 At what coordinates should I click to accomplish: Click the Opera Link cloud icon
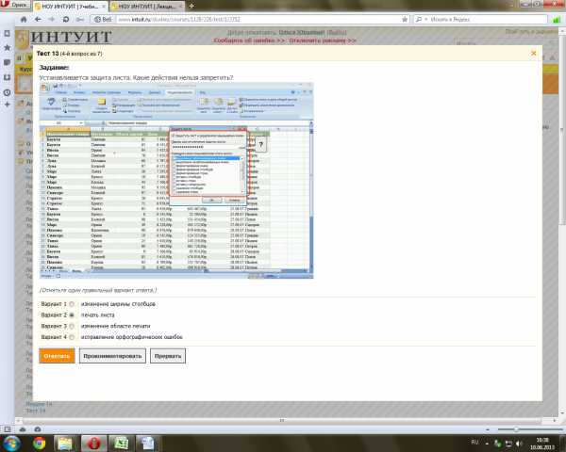click(x=23, y=429)
